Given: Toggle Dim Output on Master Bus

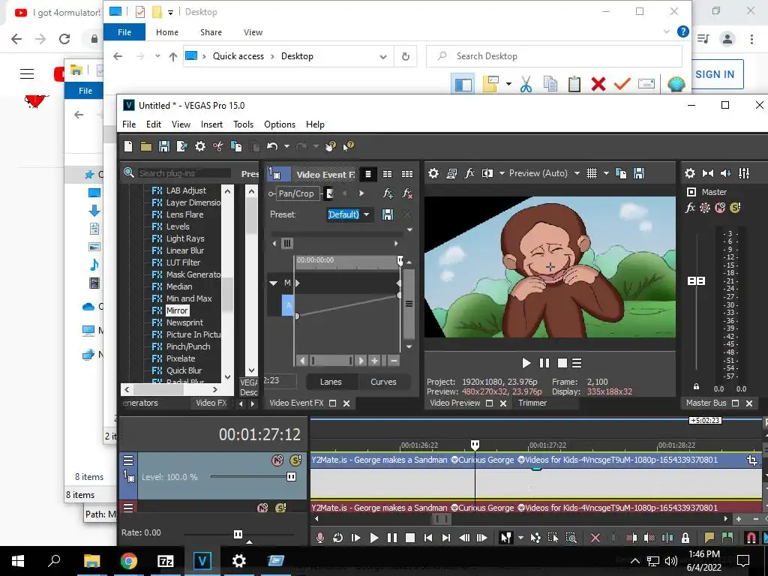Looking at the screenshot, I should click(726, 173).
